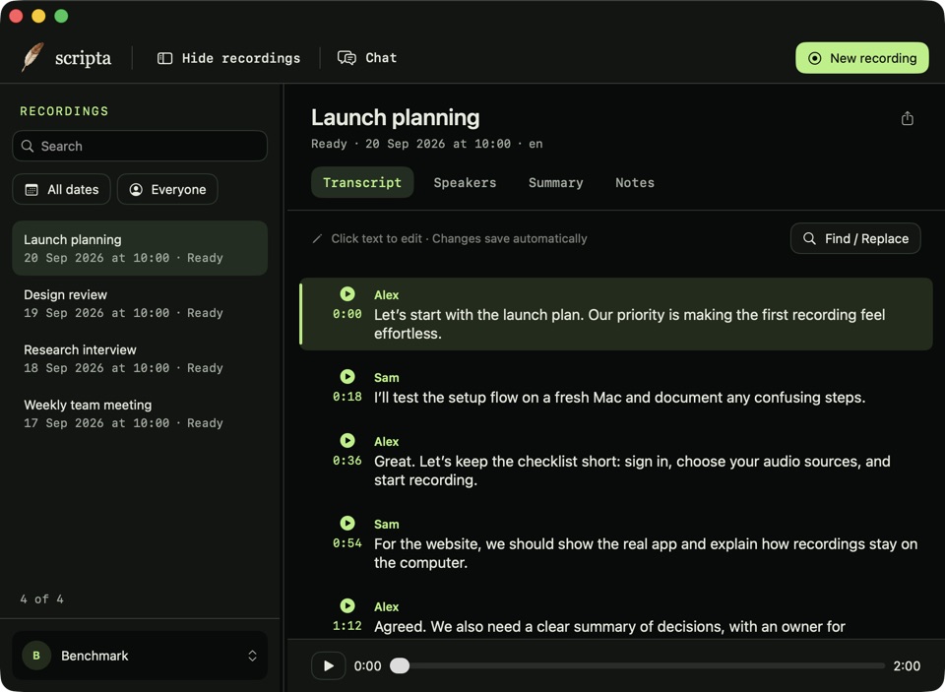
Task: Select the Research interview recording
Action: [x=140, y=358]
